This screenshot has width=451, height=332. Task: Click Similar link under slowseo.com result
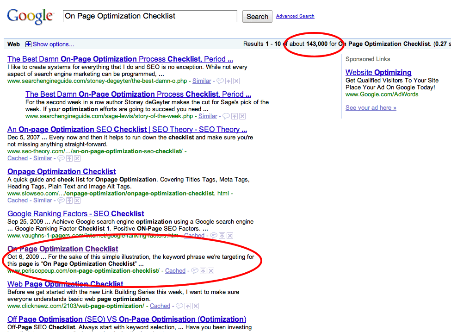[43, 200]
